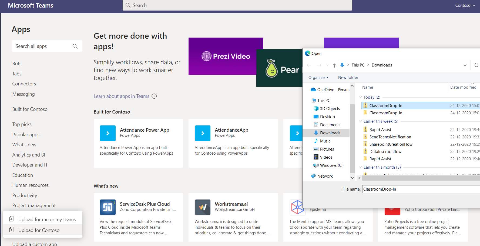Click the Pear Deck banner tile
Viewport: 480px width, 246px height.
tap(279, 68)
